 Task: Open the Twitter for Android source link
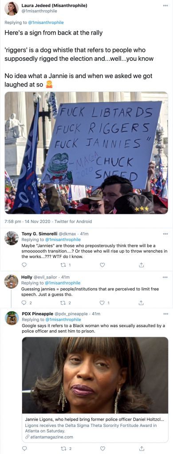tap(74, 222)
